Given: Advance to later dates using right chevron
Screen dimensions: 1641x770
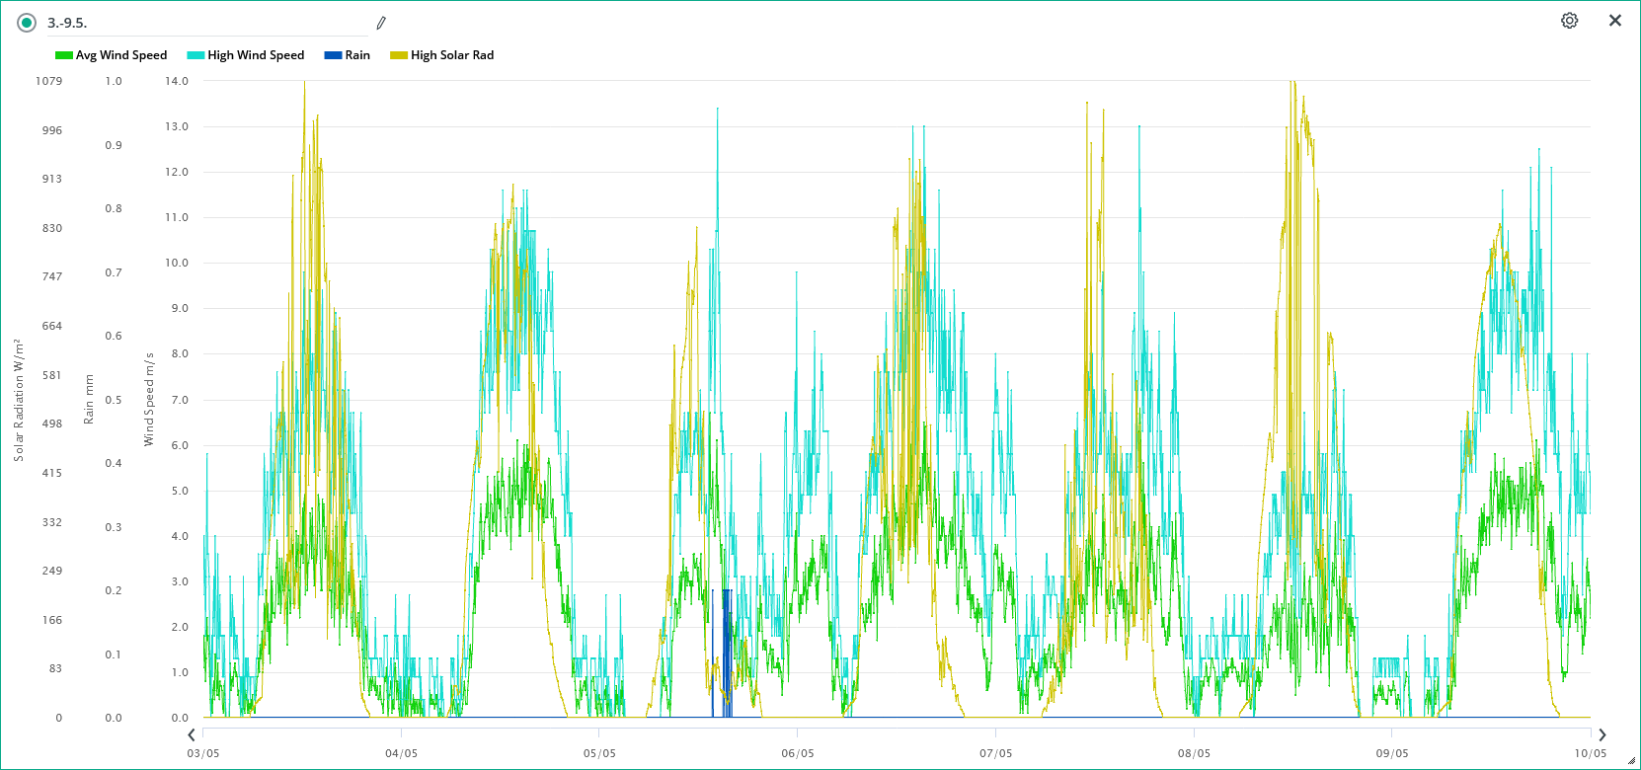Looking at the screenshot, I should point(1602,734).
